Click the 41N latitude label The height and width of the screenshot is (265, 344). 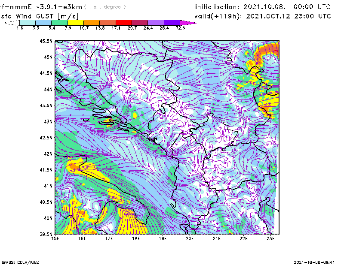pos(48,186)
